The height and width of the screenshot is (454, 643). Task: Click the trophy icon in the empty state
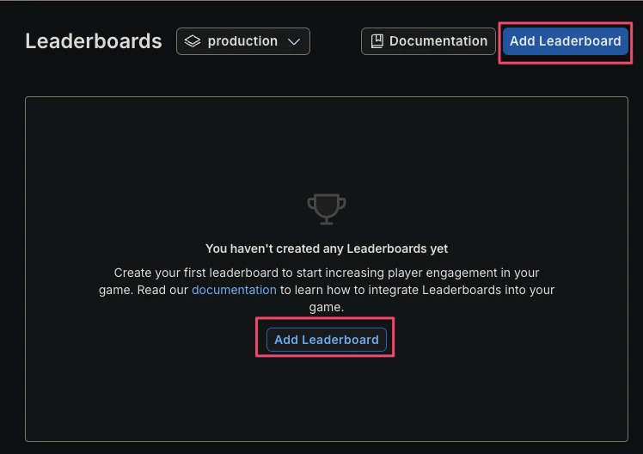327,209
